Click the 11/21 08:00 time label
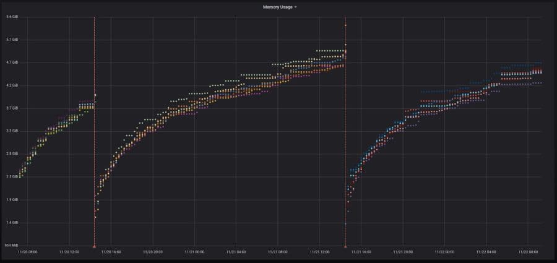Viewport: 557px width, 263px height. click(x=277, y=252)
